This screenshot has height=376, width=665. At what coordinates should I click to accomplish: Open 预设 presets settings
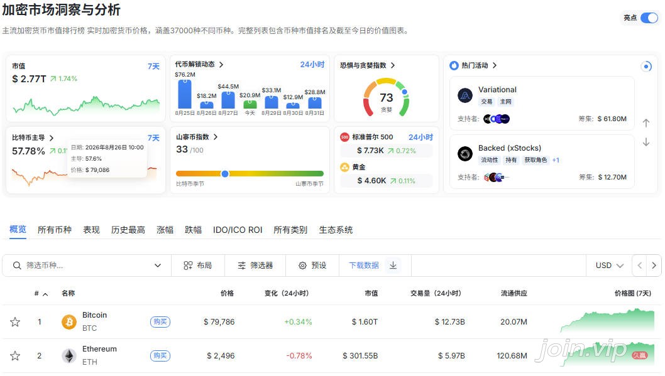tap(312, 266)
